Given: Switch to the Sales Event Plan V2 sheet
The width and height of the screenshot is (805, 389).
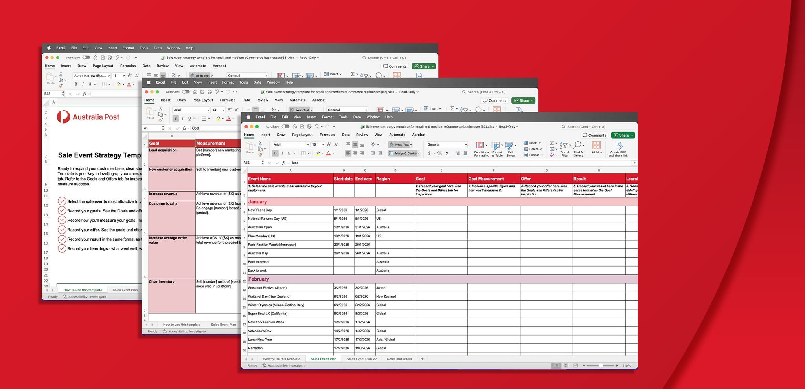Looking at the screenshot, I should [361, 359].
